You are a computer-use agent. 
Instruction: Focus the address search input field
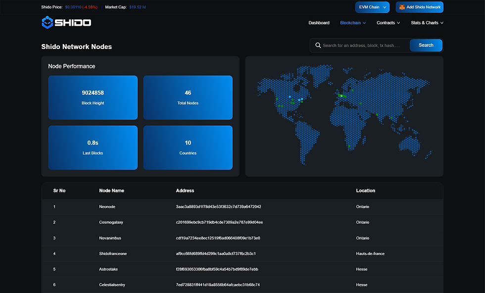click(362, 46)
